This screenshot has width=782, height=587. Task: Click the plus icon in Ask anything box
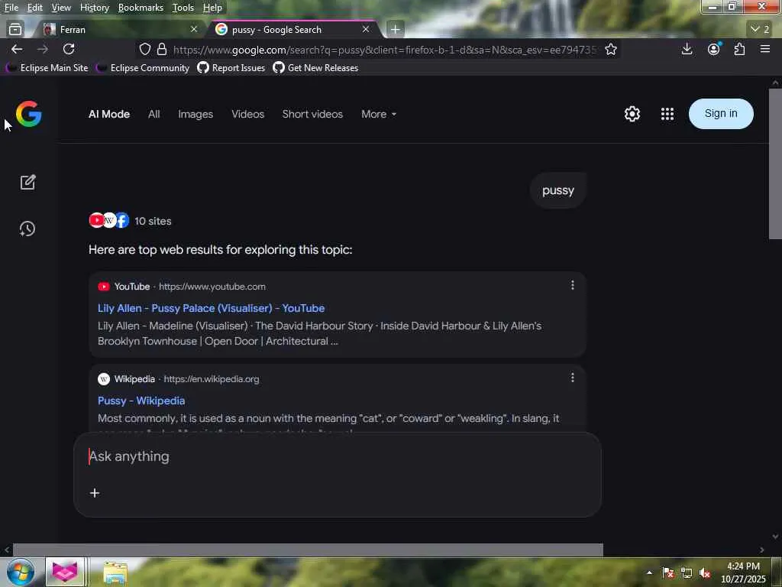point(95,493)
